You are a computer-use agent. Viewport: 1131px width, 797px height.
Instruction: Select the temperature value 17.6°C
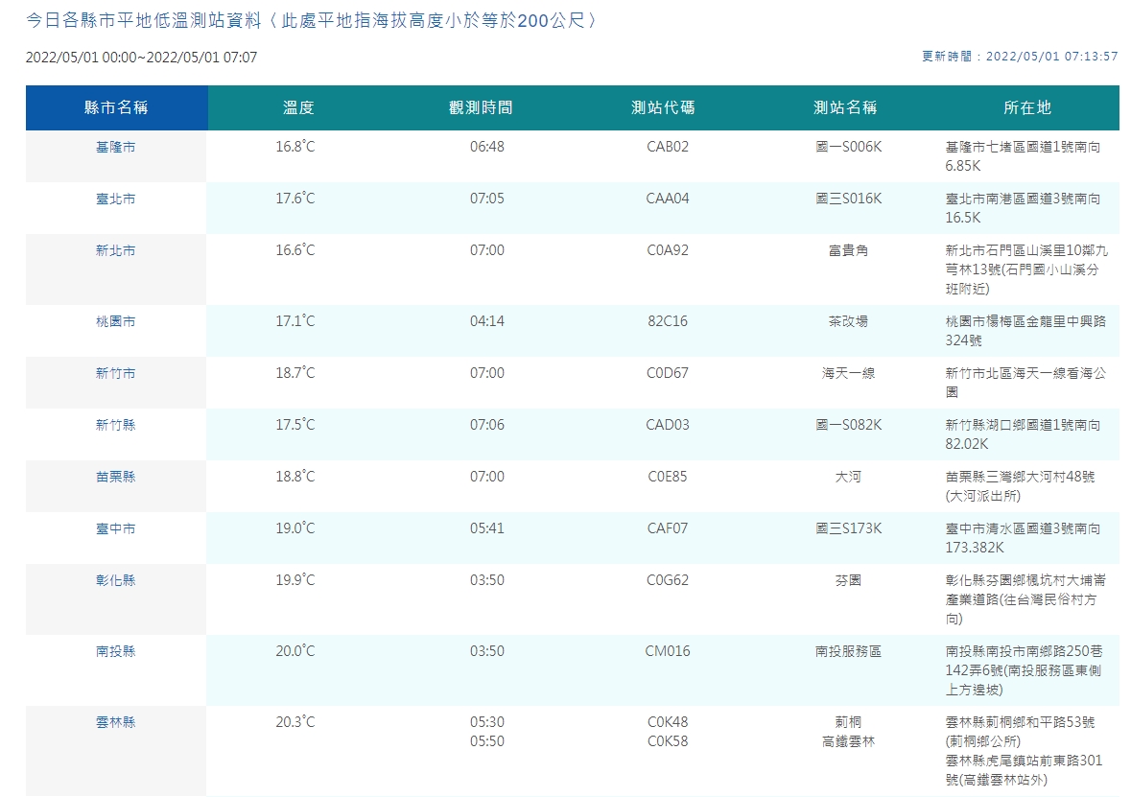[x=295, y=199]
